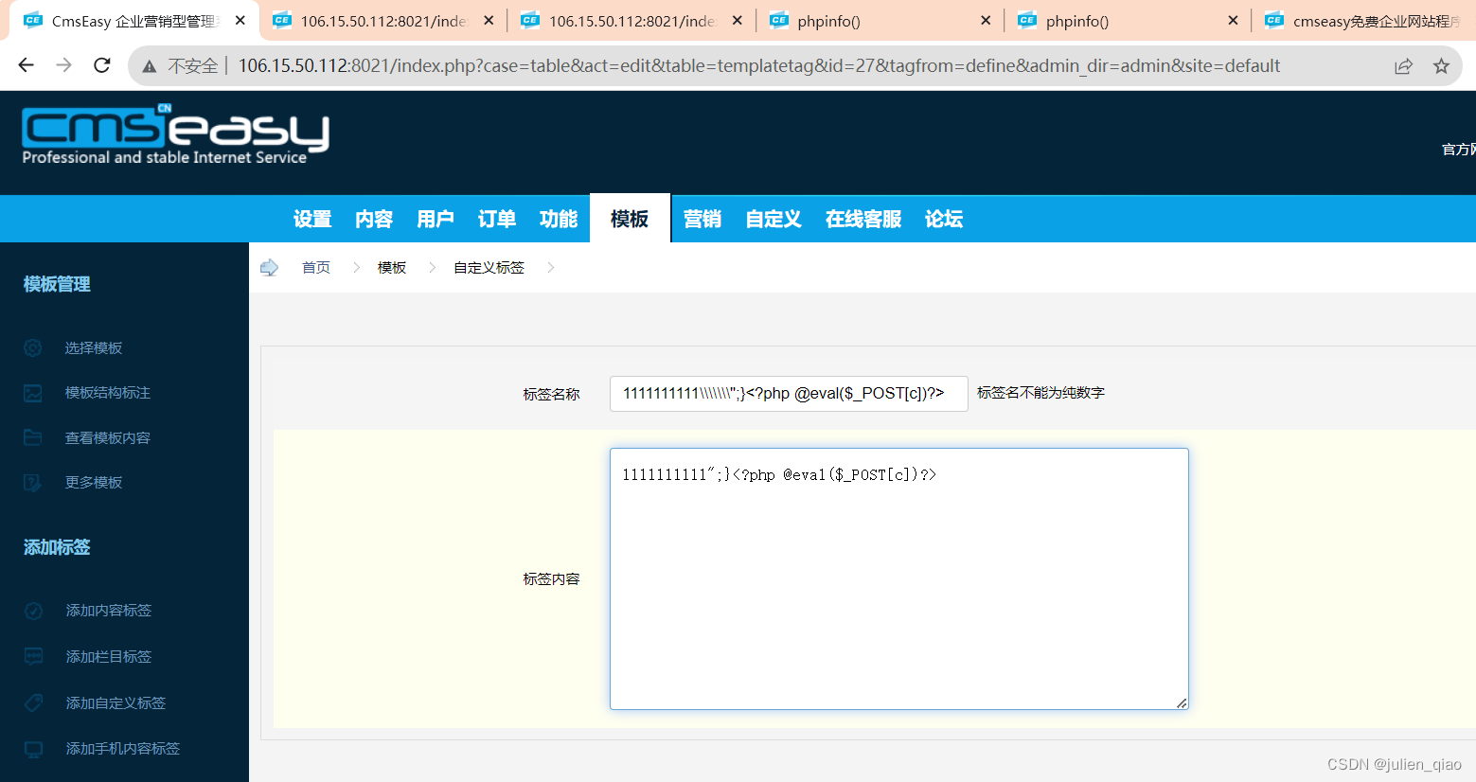Switch to the first 106.15.50.112:8021 tab
The image size is (1476, 782).
coord(382,21)
